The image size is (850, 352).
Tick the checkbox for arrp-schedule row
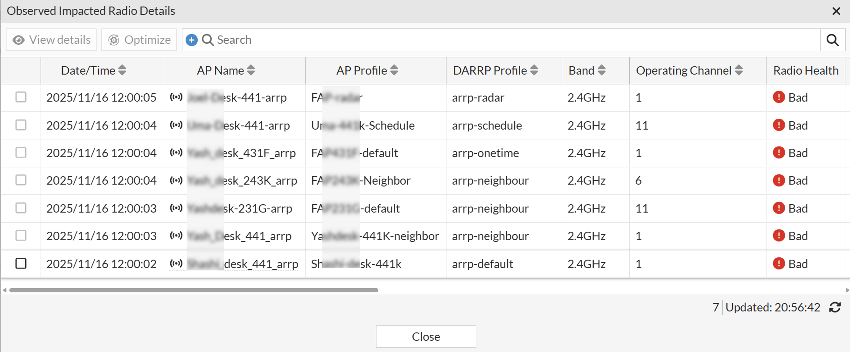pos(21,125)
